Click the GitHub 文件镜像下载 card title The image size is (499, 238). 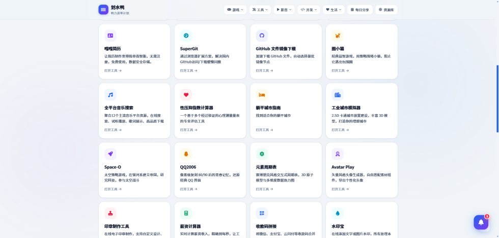[x=275, y=49]
